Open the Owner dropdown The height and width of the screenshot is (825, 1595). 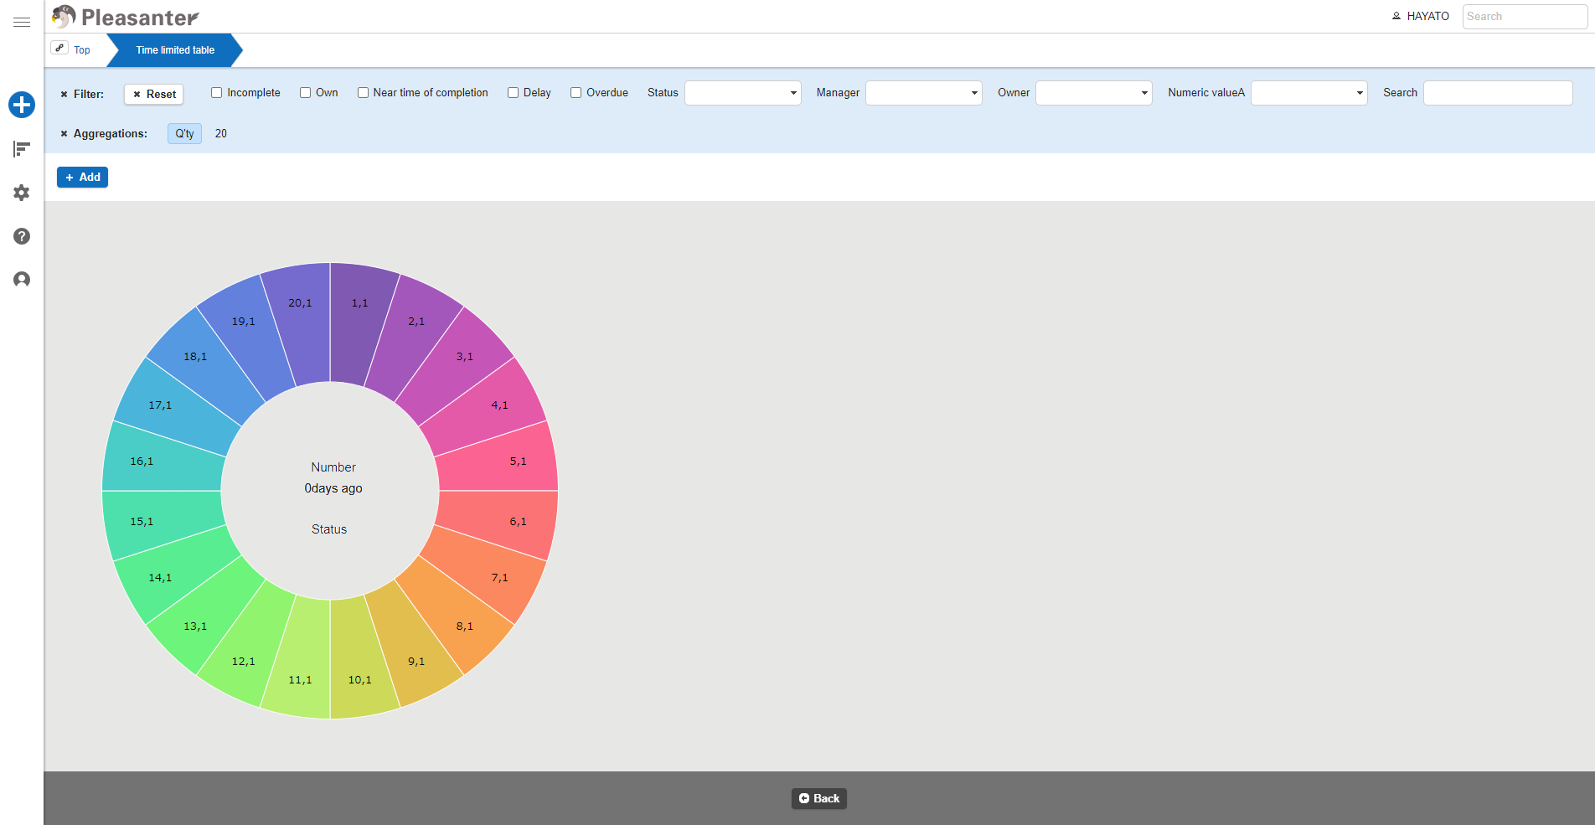pyautogui.click(x=1094, y=93)
